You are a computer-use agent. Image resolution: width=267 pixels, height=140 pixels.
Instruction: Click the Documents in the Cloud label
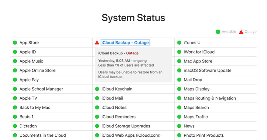43,135
